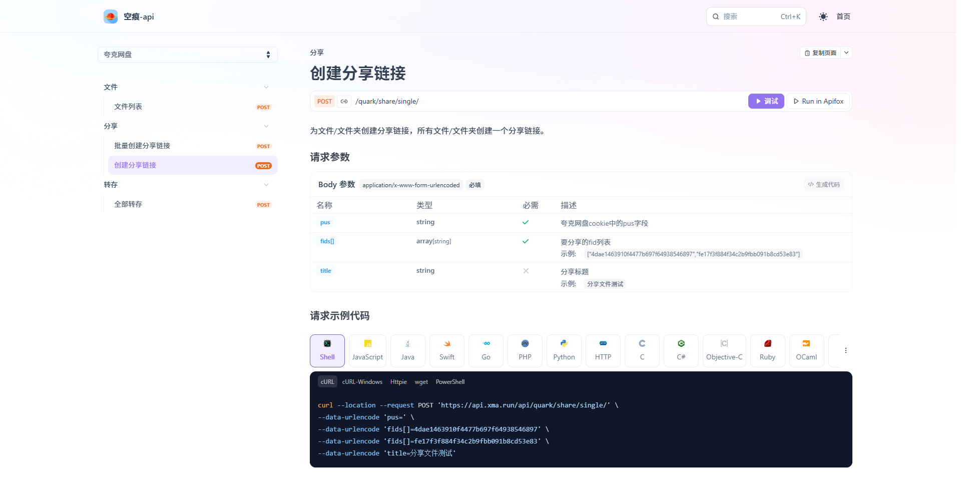Viewport: 961px width, 479px height.
Task: Expand the dropdown arrow next to 复制页面
Action: click(x=846, y=53)
